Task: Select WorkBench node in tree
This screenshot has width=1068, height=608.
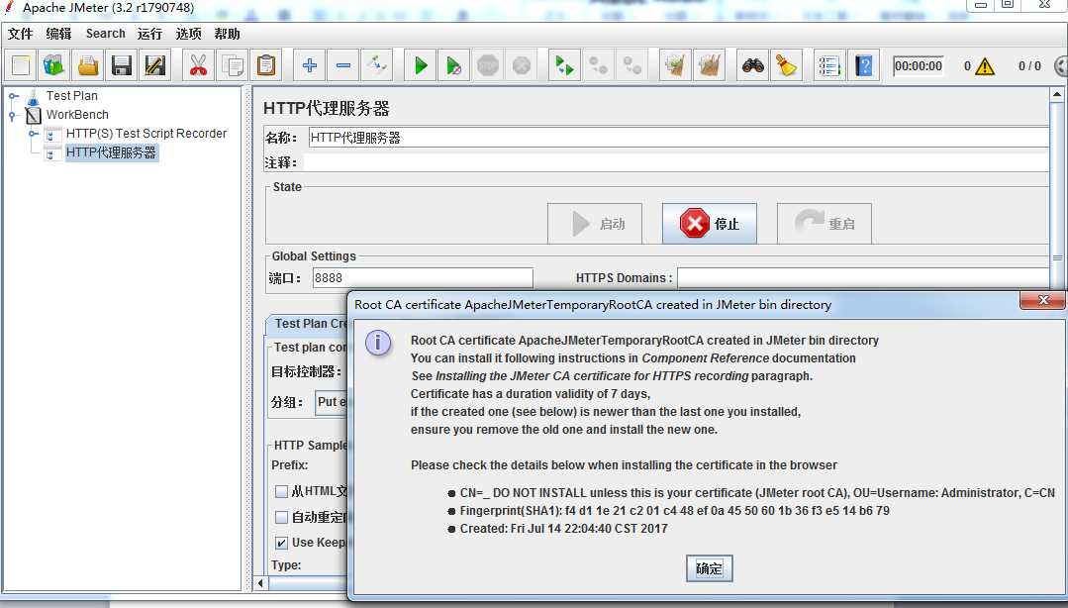Action: [77, 115]
